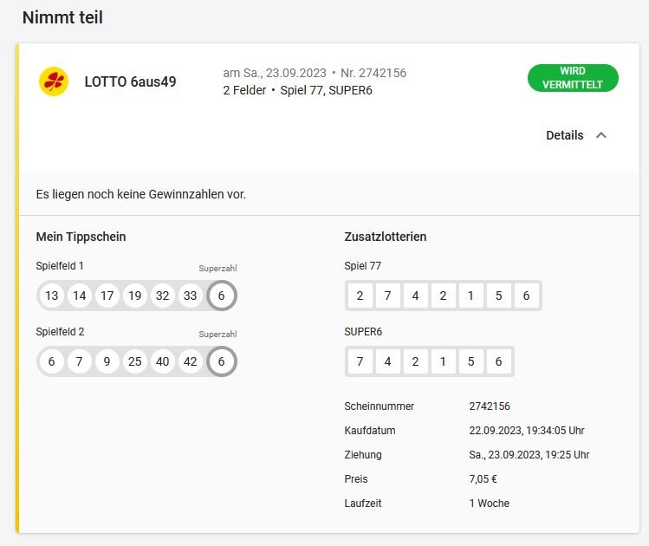Click the digit 4 box in SUPER6
Screen dimensions: 649x546
pos(388,361)
